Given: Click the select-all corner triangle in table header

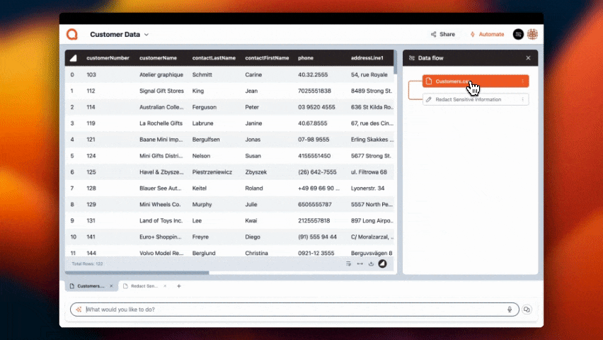Looking at the screenshot, I should pyautogui.click(x=72, y=58).
